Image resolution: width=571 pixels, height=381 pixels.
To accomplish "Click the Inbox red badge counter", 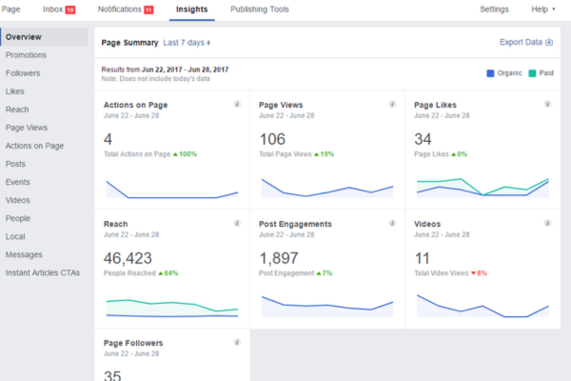I will (x=70, y=10).
